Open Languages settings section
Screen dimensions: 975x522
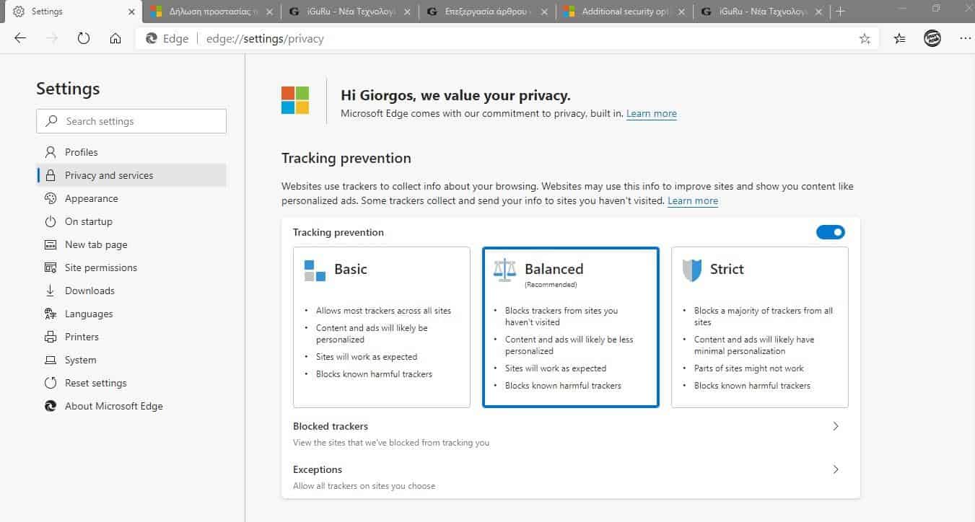pyautogui.click(x=131, y=314)
